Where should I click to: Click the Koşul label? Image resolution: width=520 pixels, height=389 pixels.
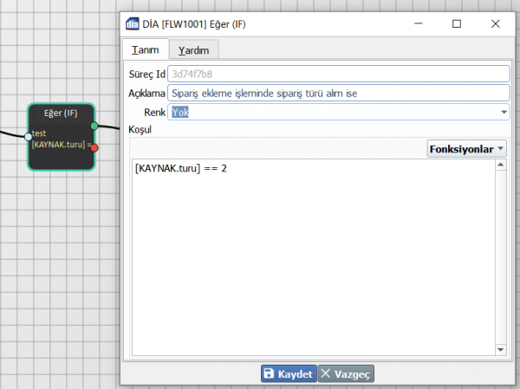140,130
